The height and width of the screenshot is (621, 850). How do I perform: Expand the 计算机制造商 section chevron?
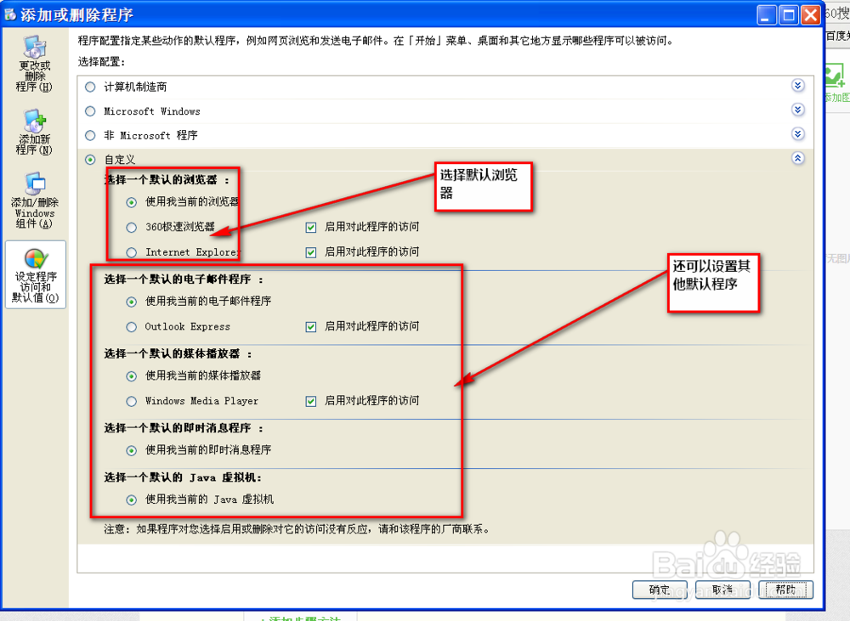(797, 85)
